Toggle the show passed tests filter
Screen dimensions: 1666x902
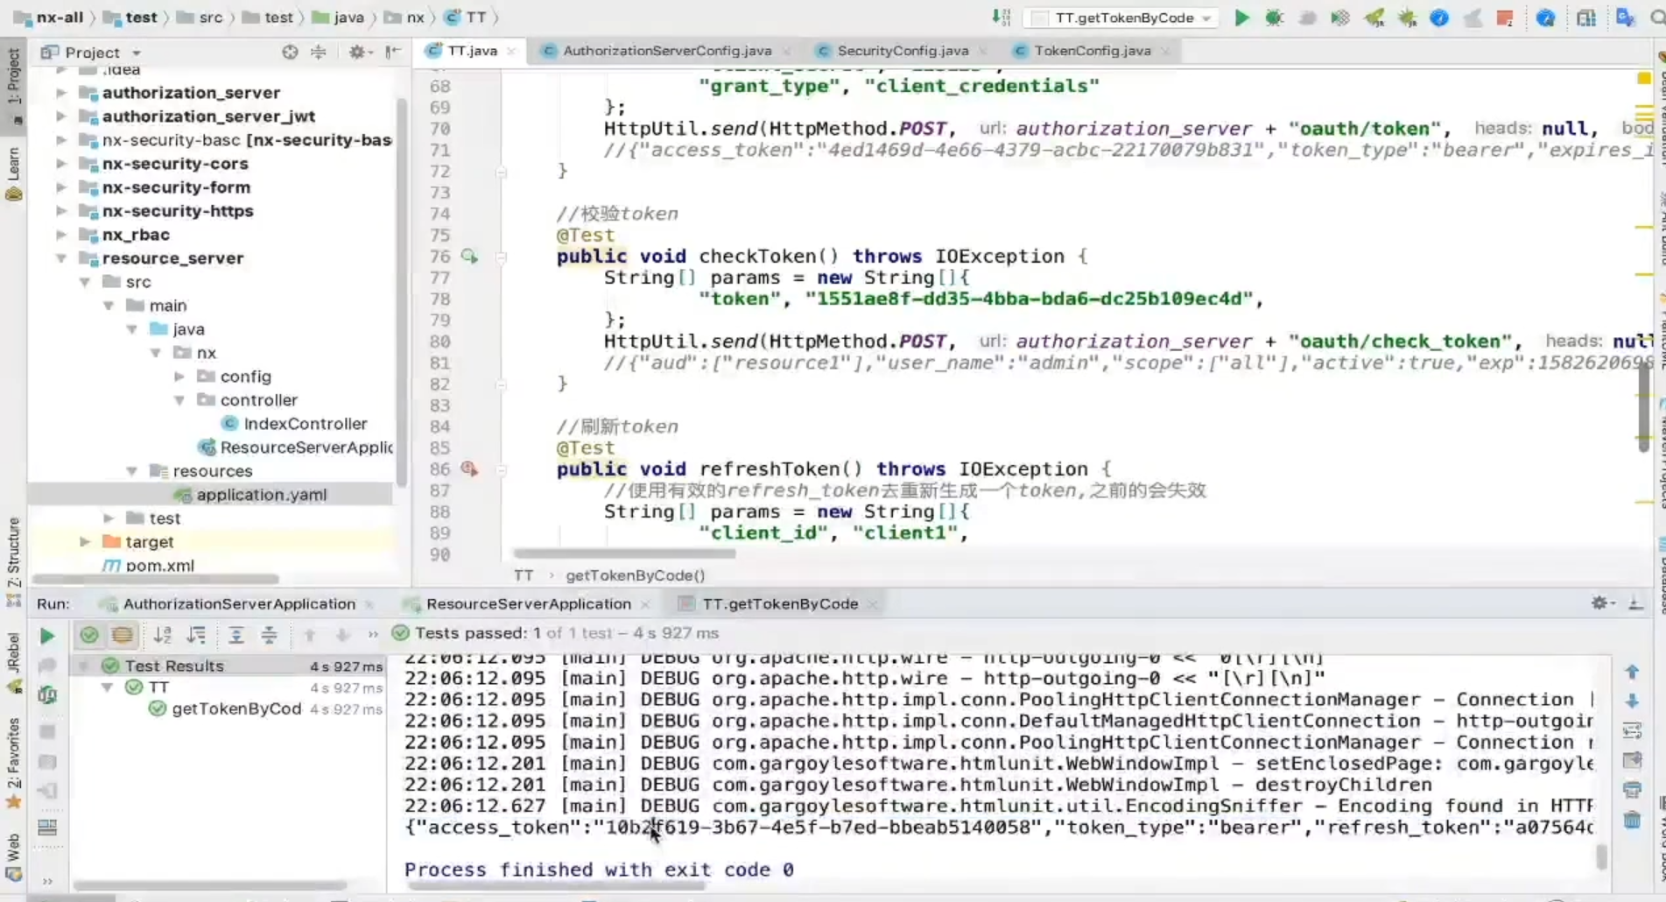pos(88,635)
